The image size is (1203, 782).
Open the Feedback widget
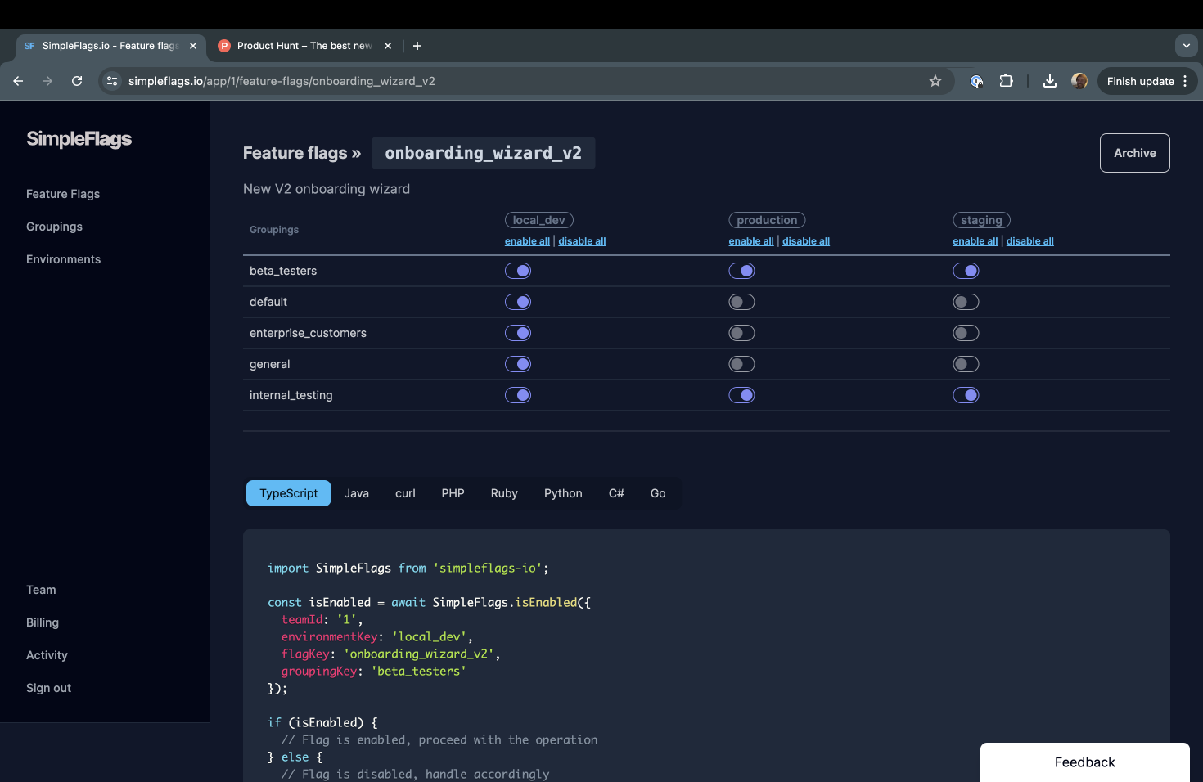click(x=1084, y=762)
